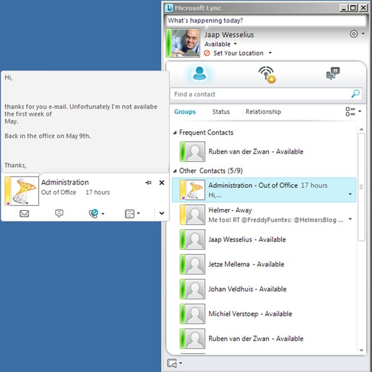Click the search magnifier icon
Viewport: 372px width, 372px height.
pos(355,94)
